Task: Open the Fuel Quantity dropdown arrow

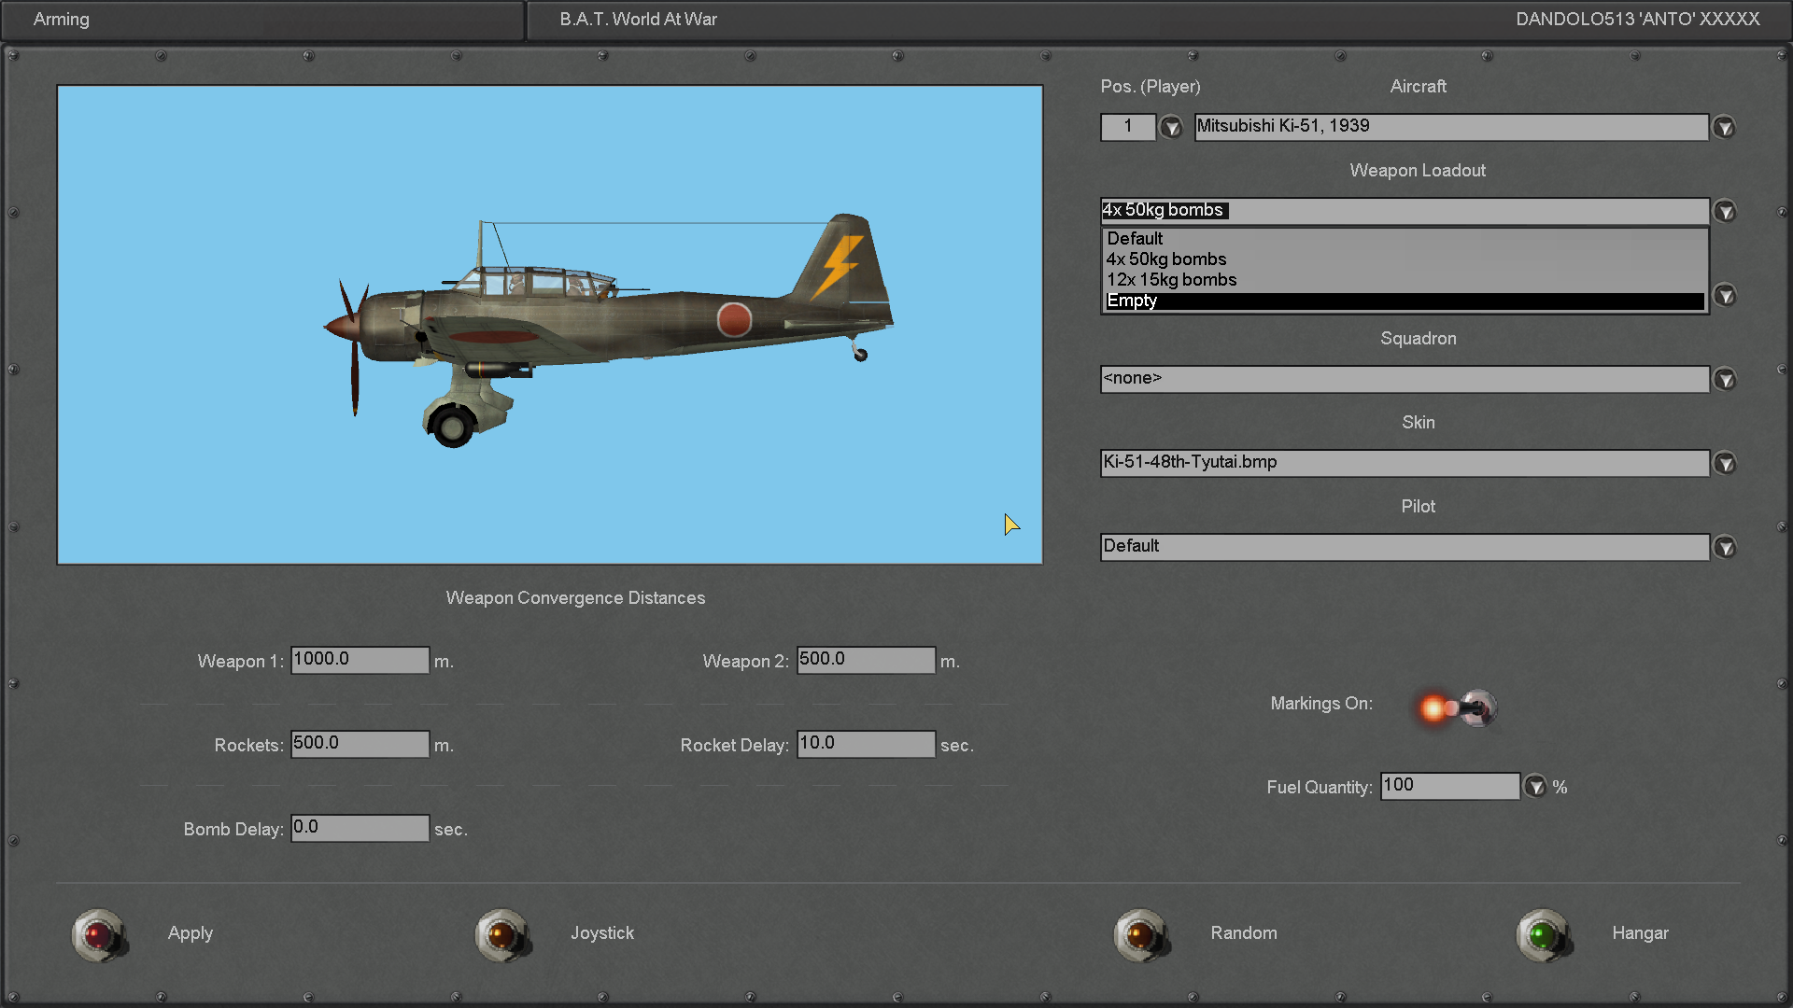Action: click(1535, 787)
